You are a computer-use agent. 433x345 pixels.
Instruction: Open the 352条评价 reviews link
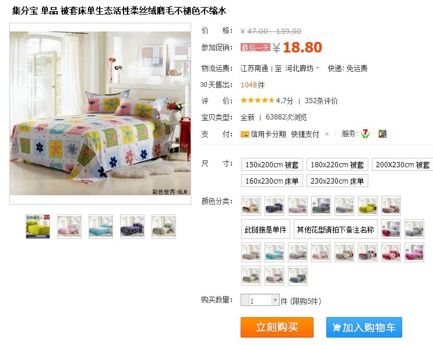[321, 101]
